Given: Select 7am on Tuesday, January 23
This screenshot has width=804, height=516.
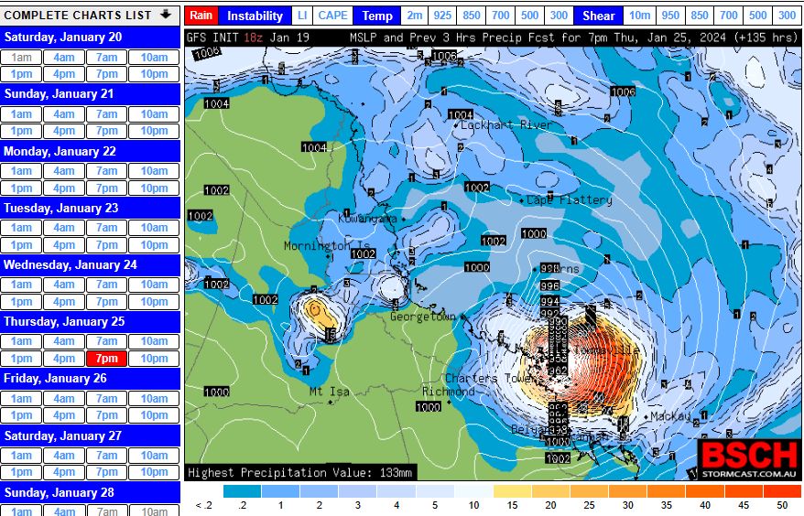Looking at the screenshot, I should point(107,228).
